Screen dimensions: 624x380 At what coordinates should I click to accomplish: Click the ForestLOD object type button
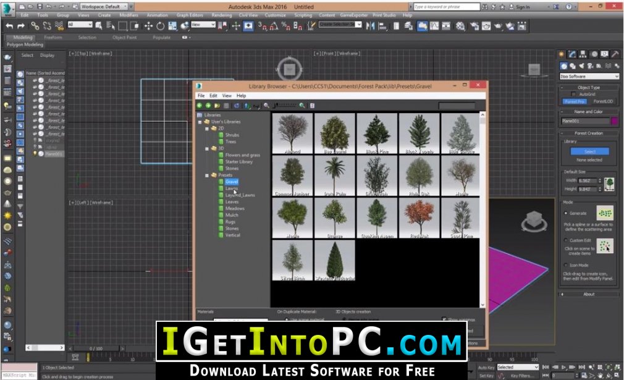click(x=603, y=101)
